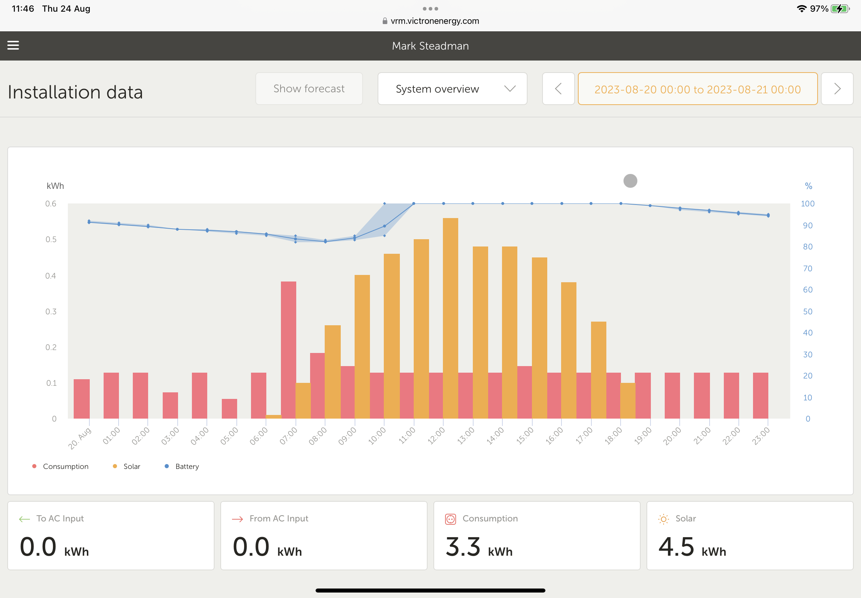Click the 4.5 kWh Solar value

click(x=692, y=547)
